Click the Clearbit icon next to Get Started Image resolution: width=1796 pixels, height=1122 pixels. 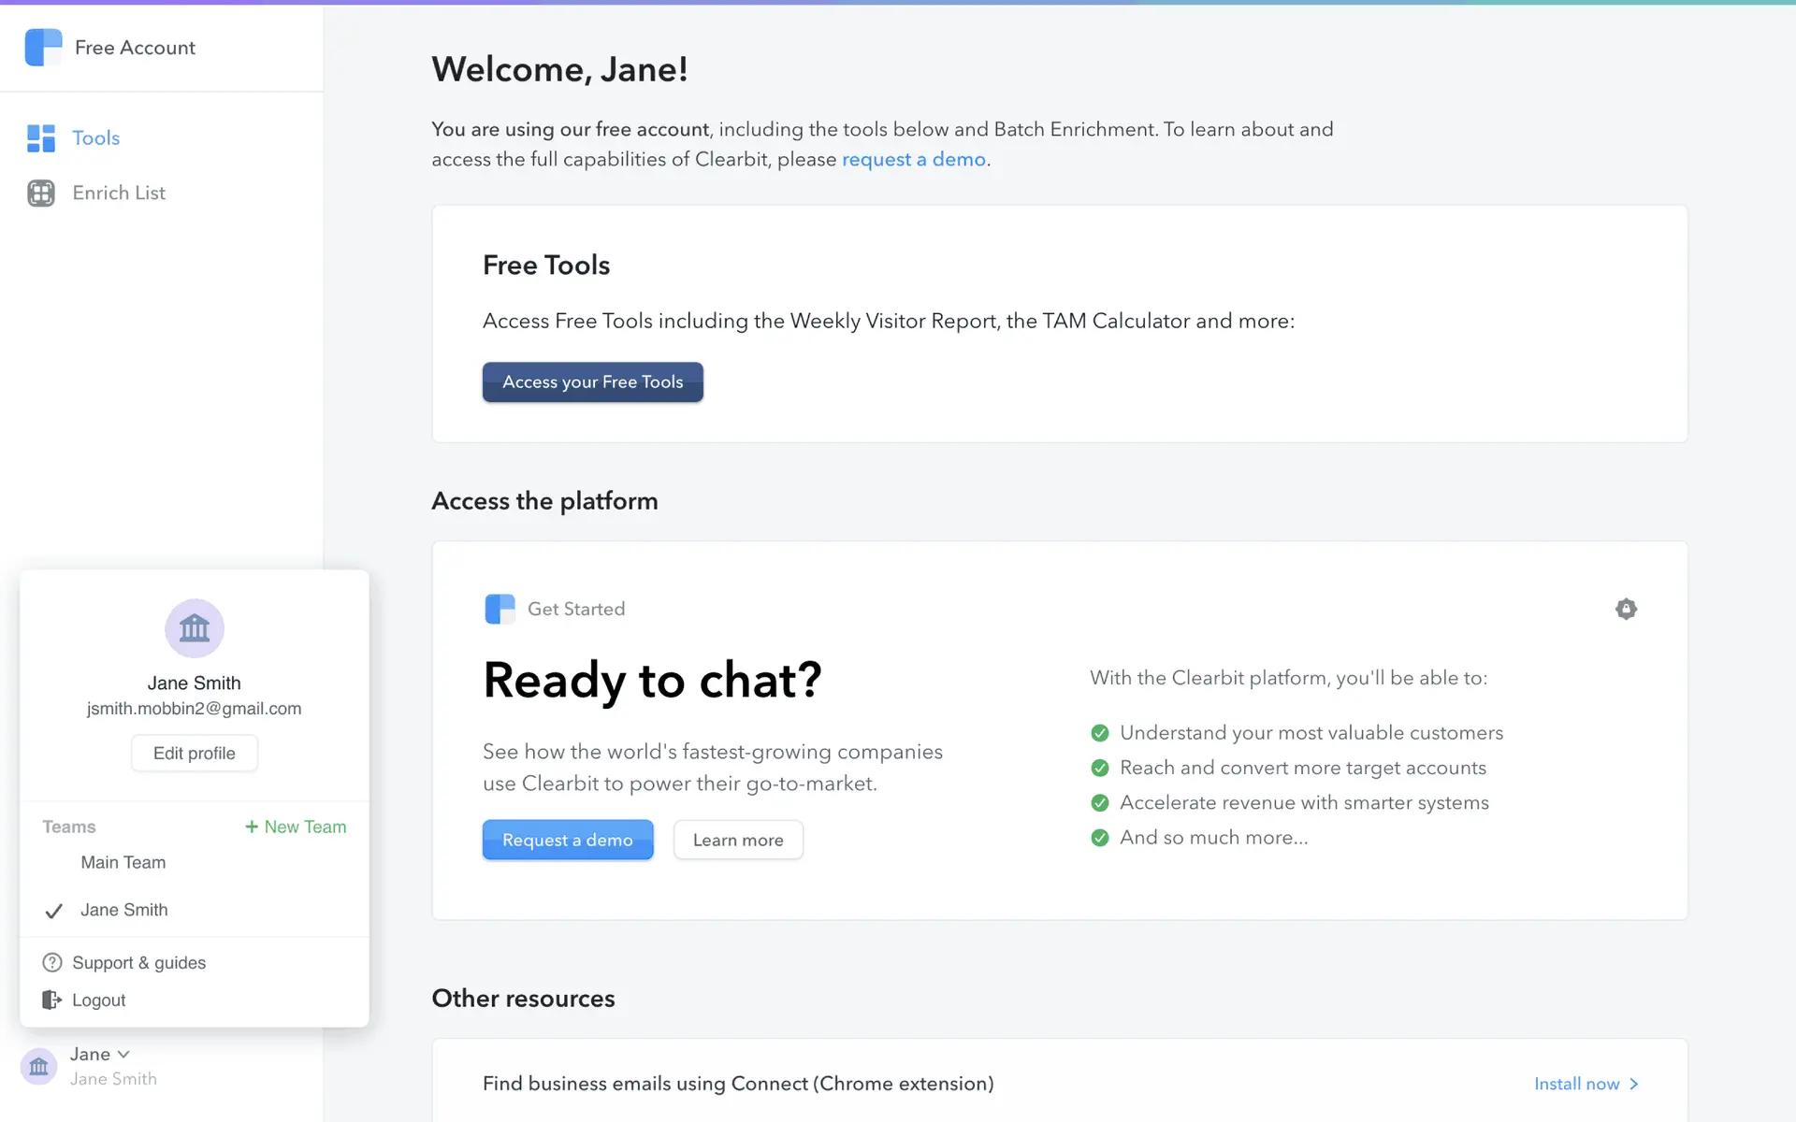point(500,609)
